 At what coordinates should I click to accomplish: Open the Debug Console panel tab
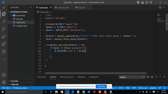[67, 77]
